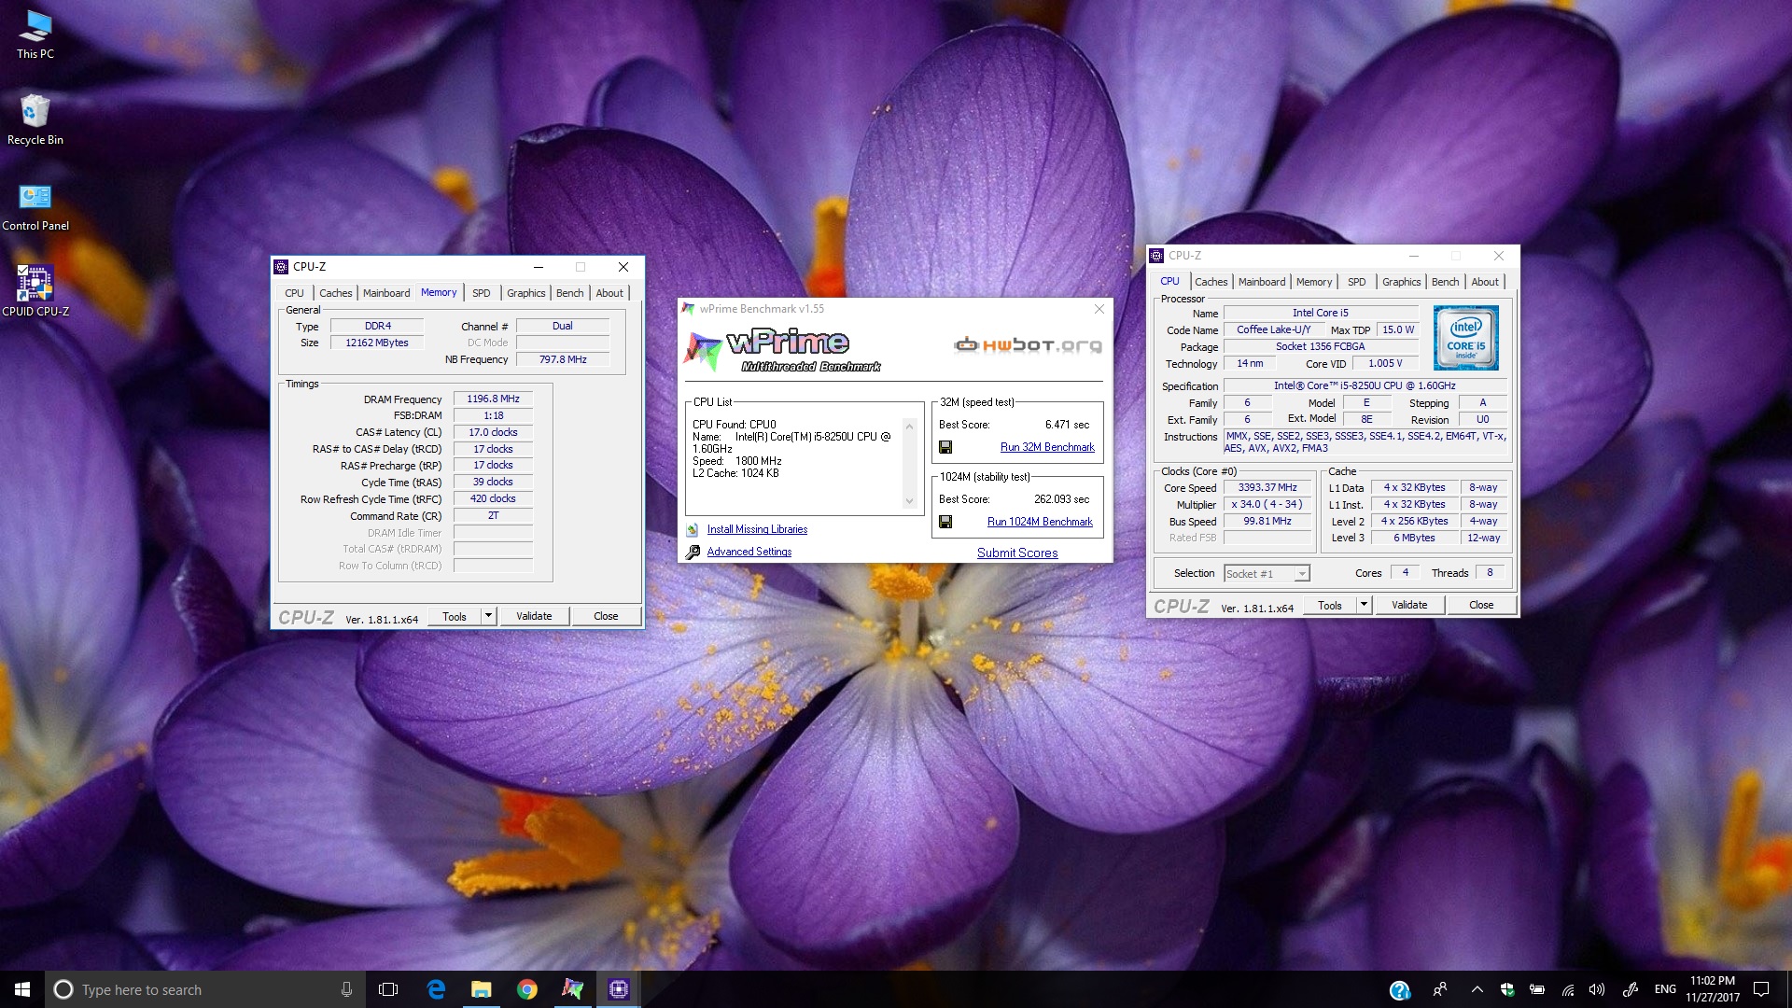Click the ENG language indicator

tap(1665, 989)
